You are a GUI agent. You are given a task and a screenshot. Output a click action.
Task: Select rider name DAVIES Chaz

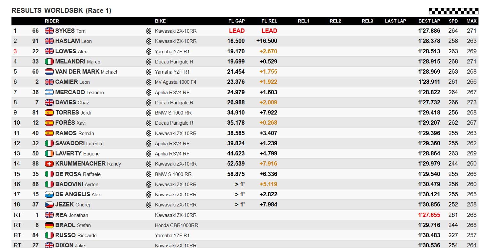click(72, 102)
